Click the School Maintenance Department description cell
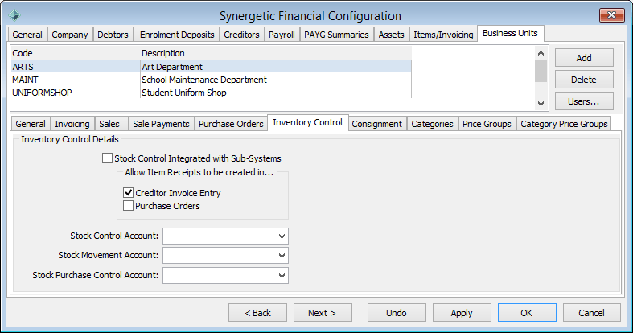The width and height of the screenshot is (633, 333). 275,80
